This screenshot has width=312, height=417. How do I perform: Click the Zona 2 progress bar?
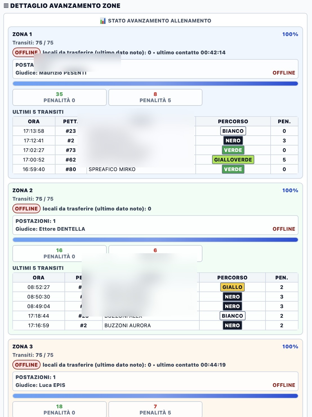[x=155, y=240]
